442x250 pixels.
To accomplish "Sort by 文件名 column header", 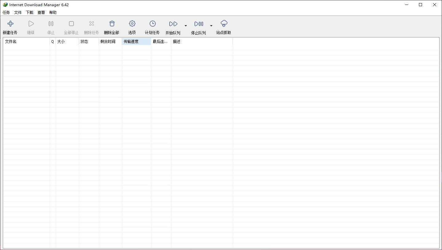I will tap(26, 41).
